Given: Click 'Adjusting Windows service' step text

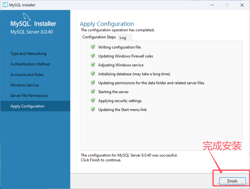Looking at the screenshot, I should pyautogui.click(x=121, y=65).
